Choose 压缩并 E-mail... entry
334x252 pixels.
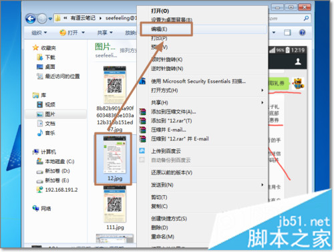tap(168, 130)
